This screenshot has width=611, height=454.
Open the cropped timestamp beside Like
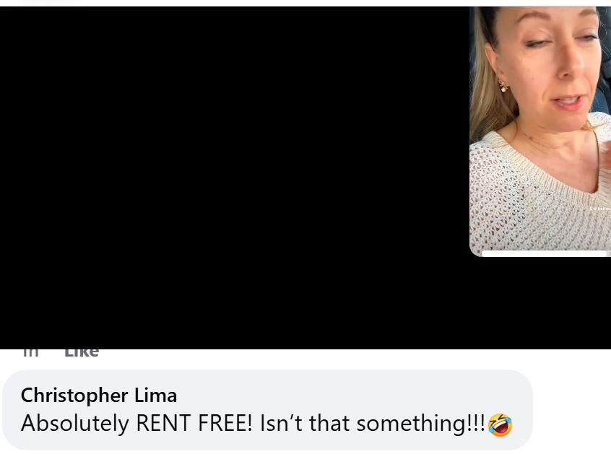click(31, 352)
